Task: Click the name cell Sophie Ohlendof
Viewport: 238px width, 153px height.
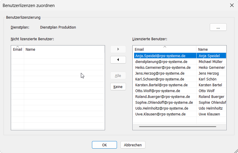Action: 211,103
